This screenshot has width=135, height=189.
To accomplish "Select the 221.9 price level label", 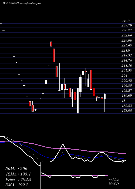I will (126, 50).
